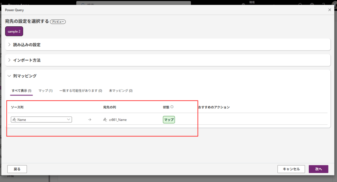337x182 pixels.
Task: Click the mapping arrow between source and destination
Action: pos(90,120)
